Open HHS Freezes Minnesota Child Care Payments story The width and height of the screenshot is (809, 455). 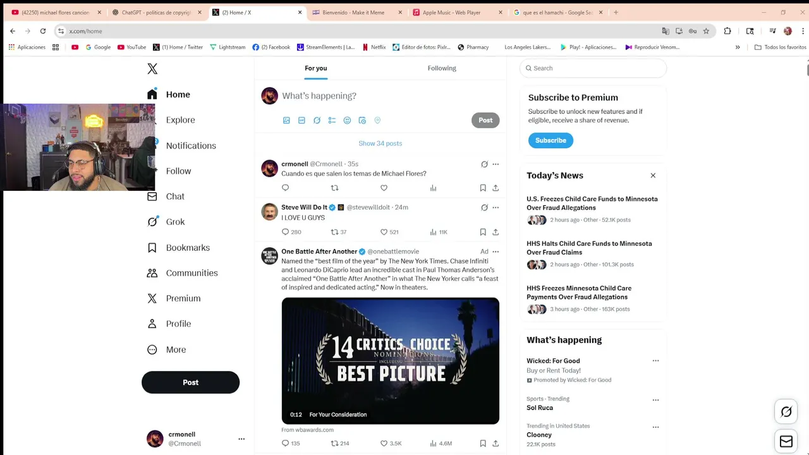[x=579, y=293]
